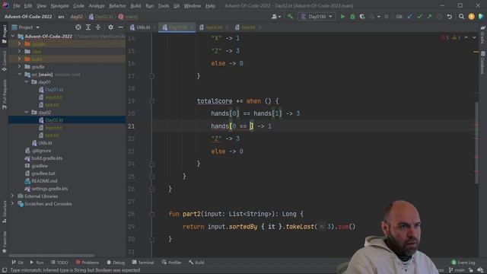Open the Event Log

[x=463, y=263]
